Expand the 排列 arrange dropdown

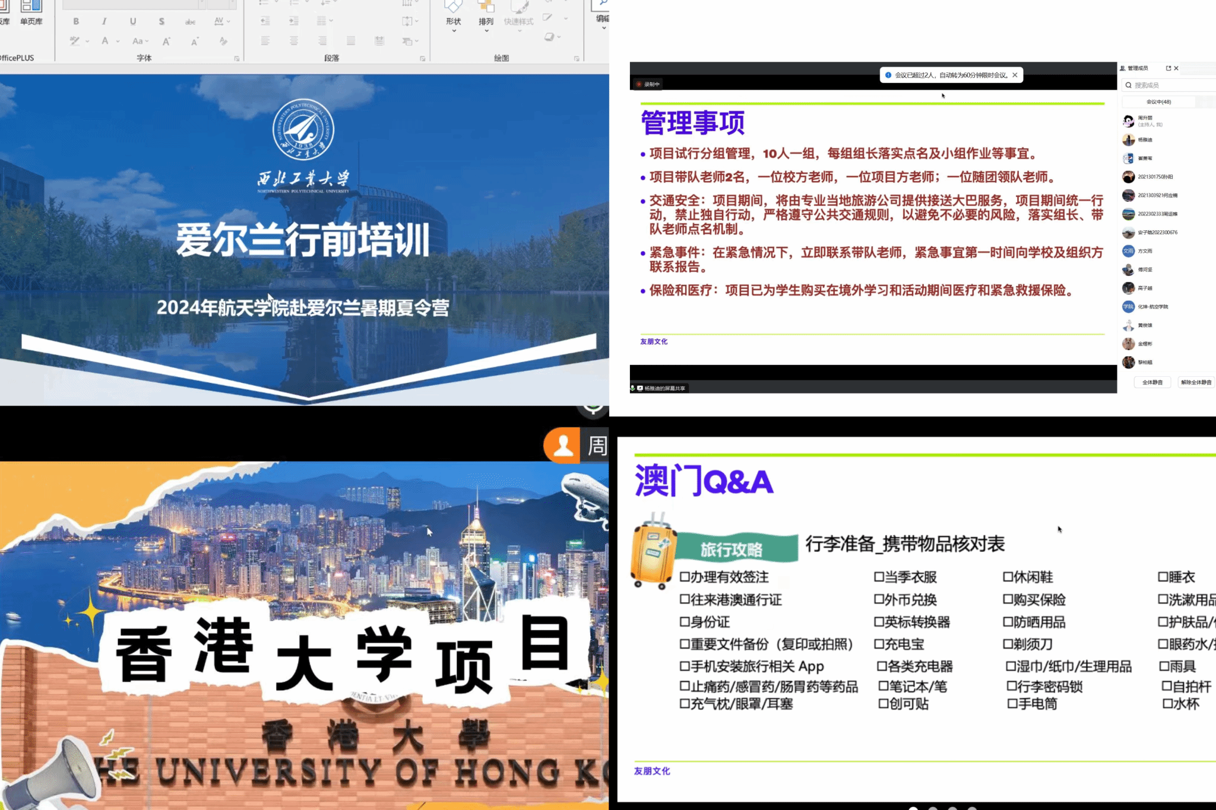click(x=486, y=23)
